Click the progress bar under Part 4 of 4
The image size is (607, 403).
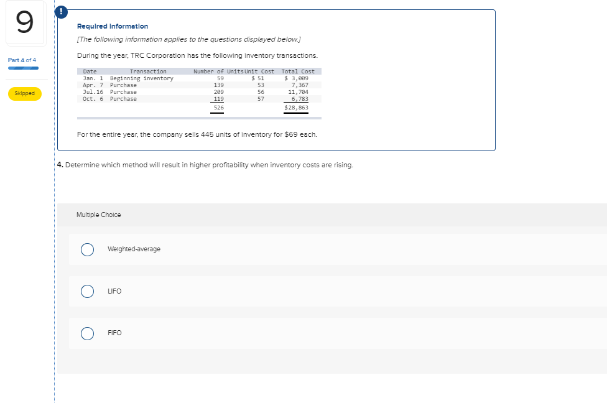click(23, 68)
